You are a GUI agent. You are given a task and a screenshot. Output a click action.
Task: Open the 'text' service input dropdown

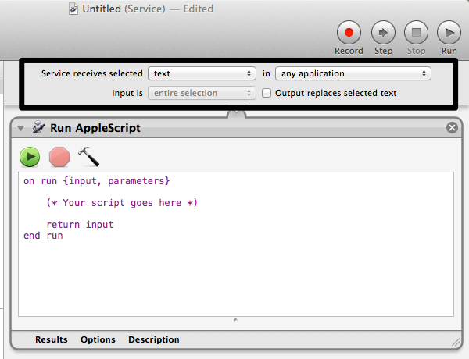[x=202, y=73]
